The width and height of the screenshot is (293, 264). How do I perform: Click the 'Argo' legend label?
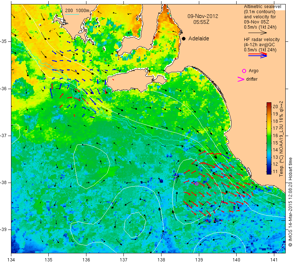click(x=253, y=71)
